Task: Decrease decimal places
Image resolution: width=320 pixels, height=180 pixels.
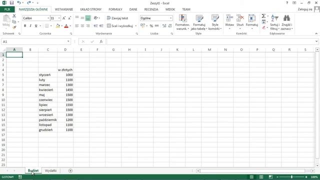Action: click(170, 26)
